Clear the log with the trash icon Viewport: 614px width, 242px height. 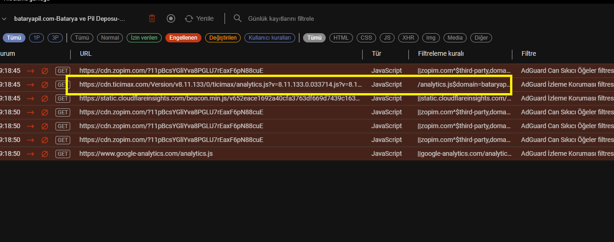click(x=152, y=18)
